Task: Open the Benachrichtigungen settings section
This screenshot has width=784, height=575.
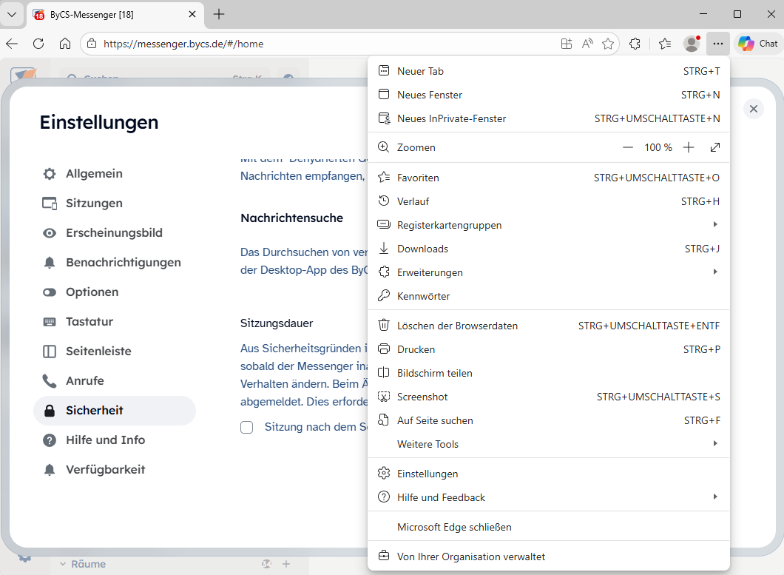Action: point(123,262)
